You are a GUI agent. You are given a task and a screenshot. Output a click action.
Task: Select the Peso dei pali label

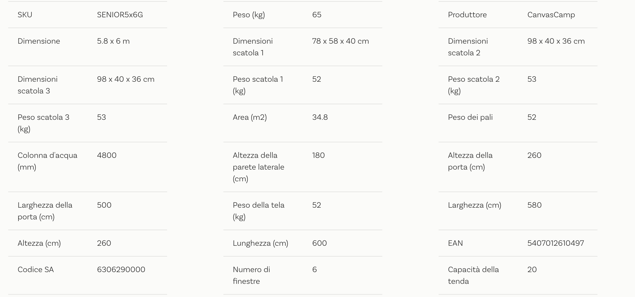(x=470, y=117)
